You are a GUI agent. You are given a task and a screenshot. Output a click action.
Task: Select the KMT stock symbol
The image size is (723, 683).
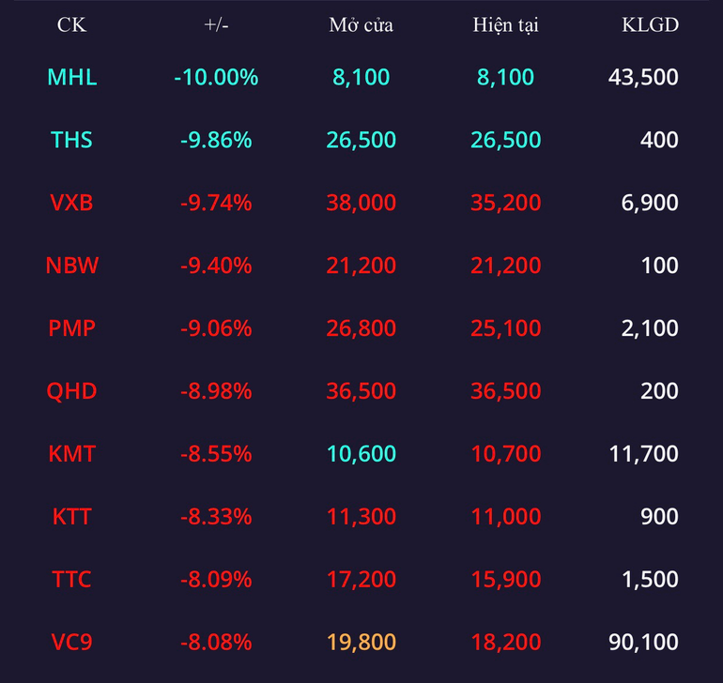click(72, 454)
